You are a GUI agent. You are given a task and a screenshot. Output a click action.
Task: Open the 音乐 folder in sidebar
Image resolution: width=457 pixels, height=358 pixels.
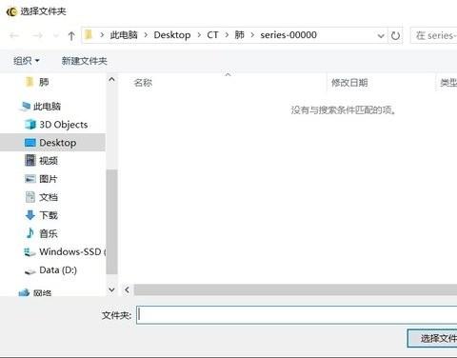(41, 233)
